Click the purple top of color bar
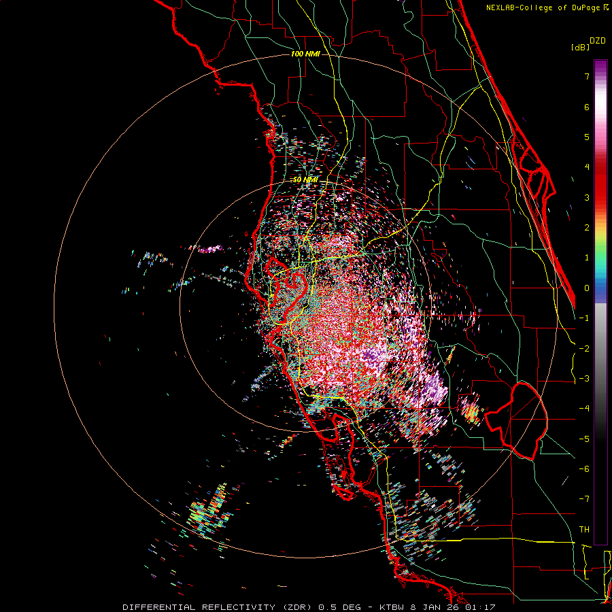The height and width of the screenshot is (612, 612). 600,67
